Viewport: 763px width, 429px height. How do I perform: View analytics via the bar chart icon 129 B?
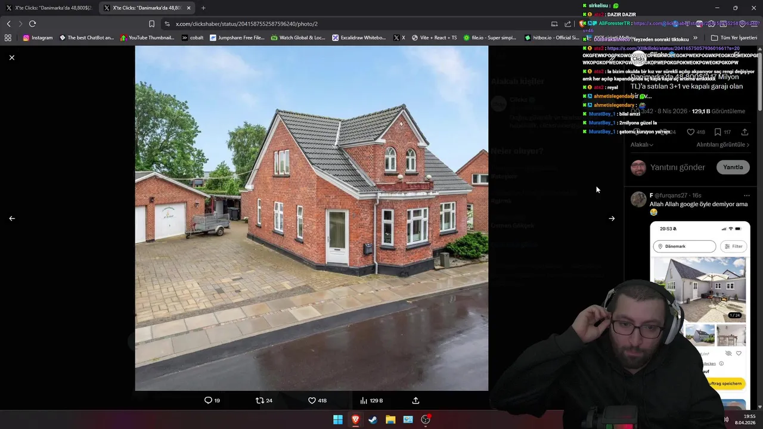pyautogui.click(x=371, y=400)
